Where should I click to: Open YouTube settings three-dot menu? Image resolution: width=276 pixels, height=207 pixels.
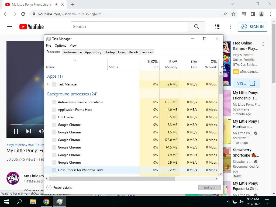tap(230, 27)
